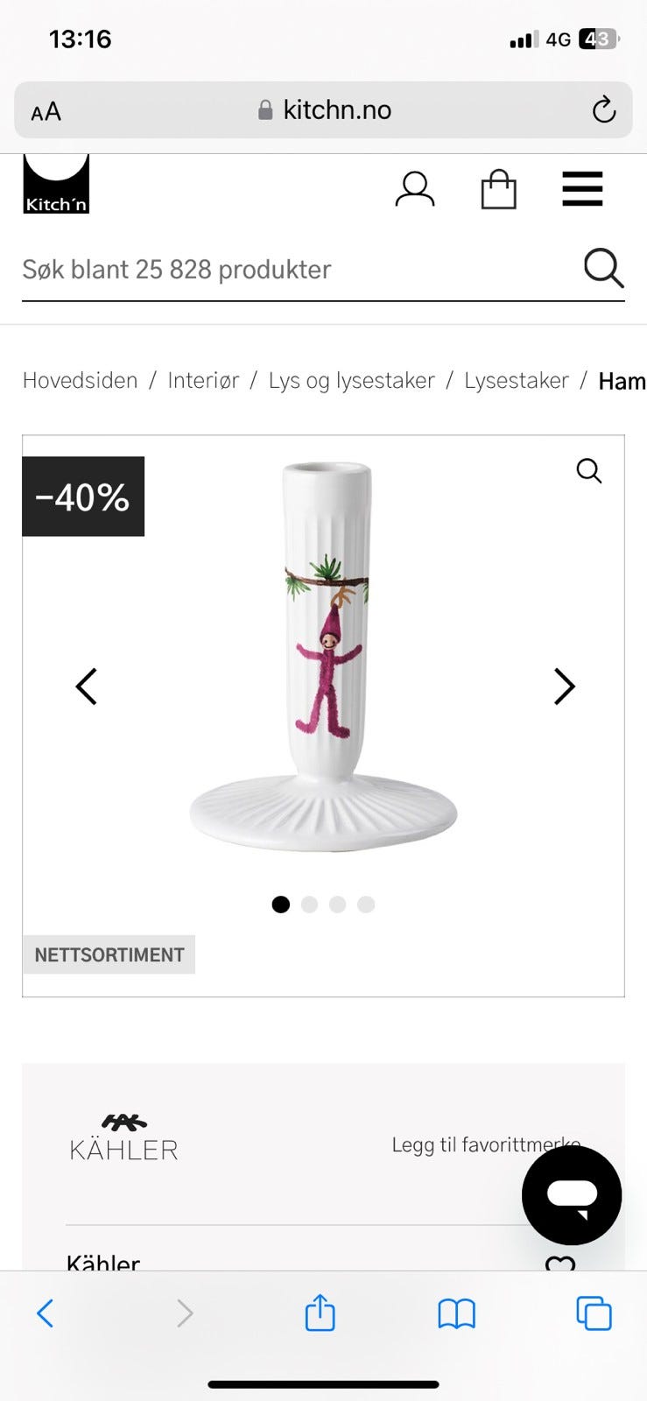Viewport: 647px width, 1401px height.
Task: Open the user account icon
Action: coord(415,188)
